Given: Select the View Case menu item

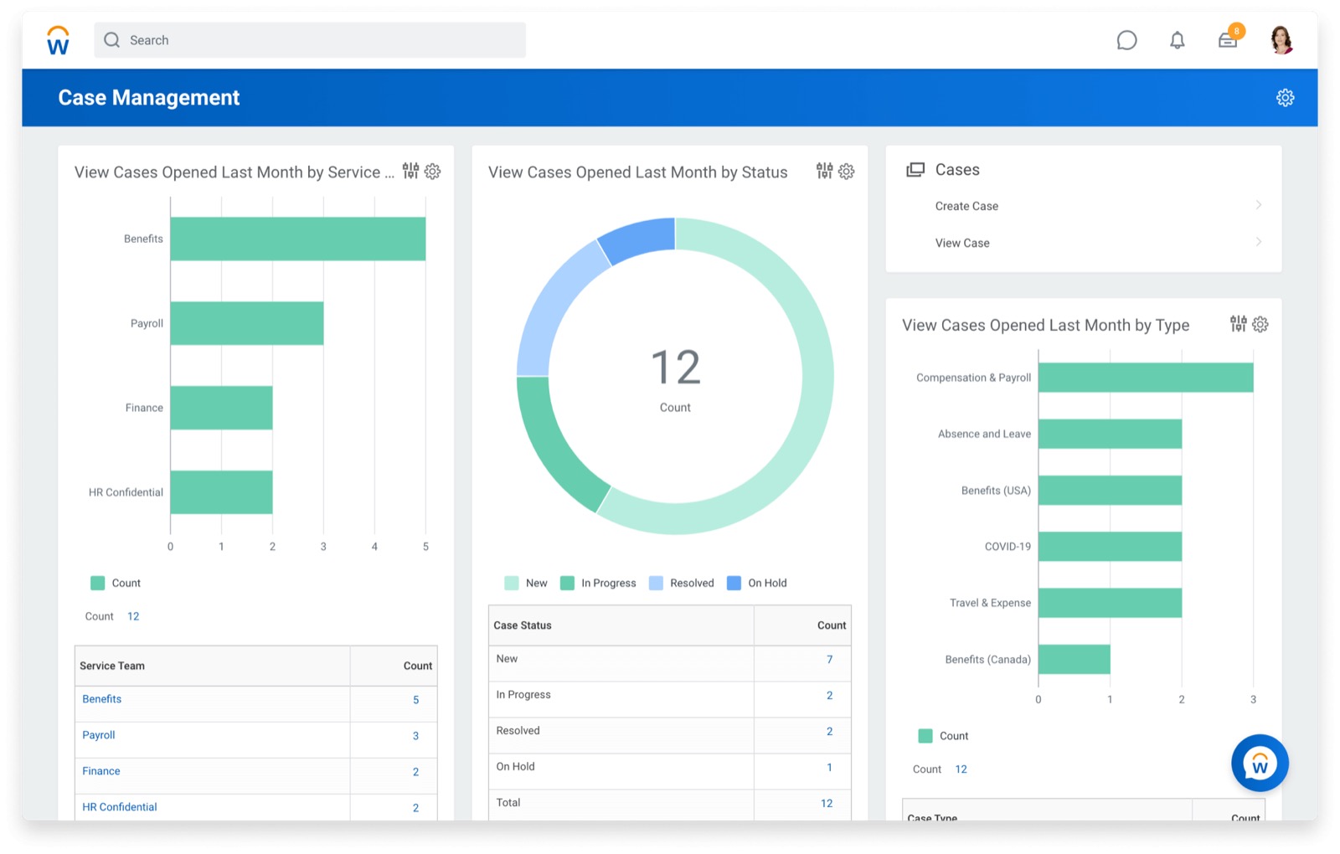Looking at the screenshot, I should point(962,243).
